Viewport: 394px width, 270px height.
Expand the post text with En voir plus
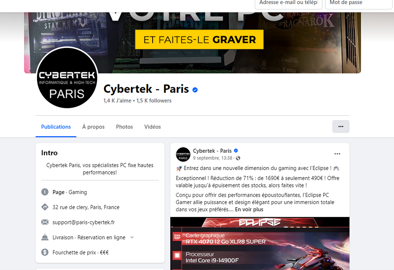pyautogui.click(x=249, y=210)
